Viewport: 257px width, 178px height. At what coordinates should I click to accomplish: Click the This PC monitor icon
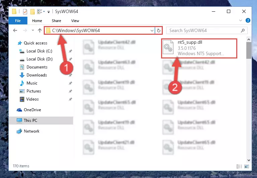coord(19,121)
